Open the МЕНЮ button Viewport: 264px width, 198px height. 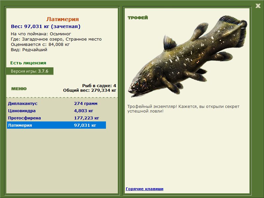point(19,89)
